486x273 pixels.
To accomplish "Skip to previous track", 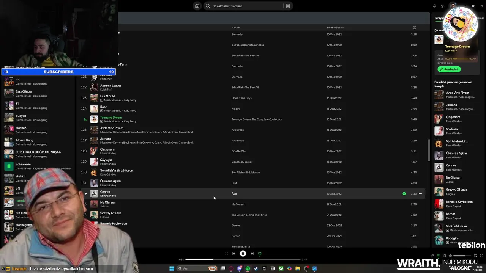I will coord(234,254).
